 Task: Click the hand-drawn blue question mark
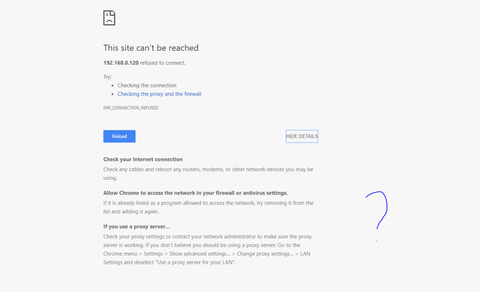coord(377,210)
